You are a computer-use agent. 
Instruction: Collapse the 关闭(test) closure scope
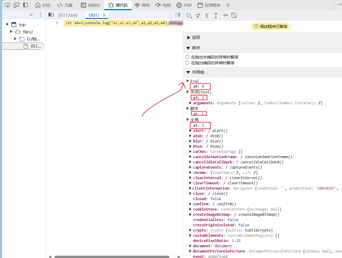point(188,92)
